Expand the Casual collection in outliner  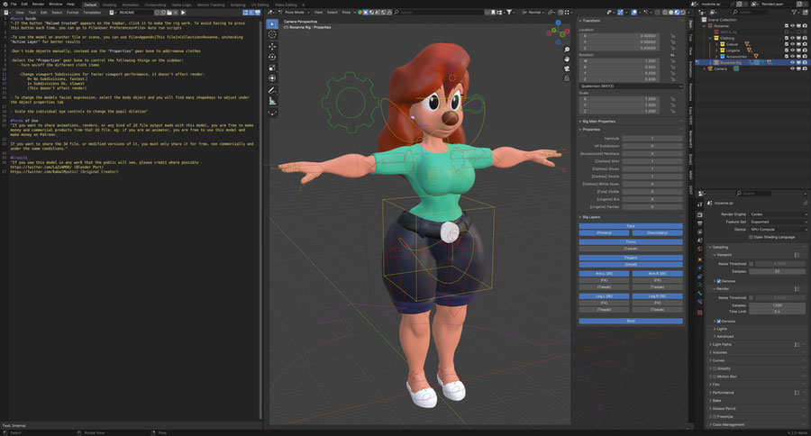716,44
